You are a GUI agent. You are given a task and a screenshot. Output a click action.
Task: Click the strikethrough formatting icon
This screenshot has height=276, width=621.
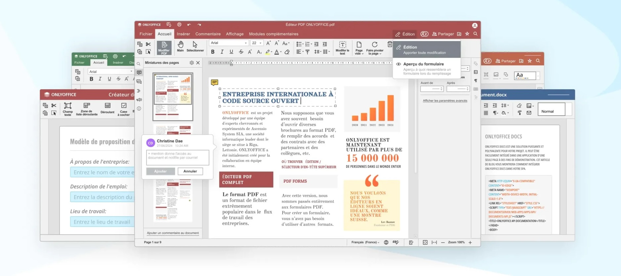click(x=241, y=52)
